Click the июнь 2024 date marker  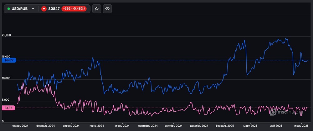click(96, 125)
